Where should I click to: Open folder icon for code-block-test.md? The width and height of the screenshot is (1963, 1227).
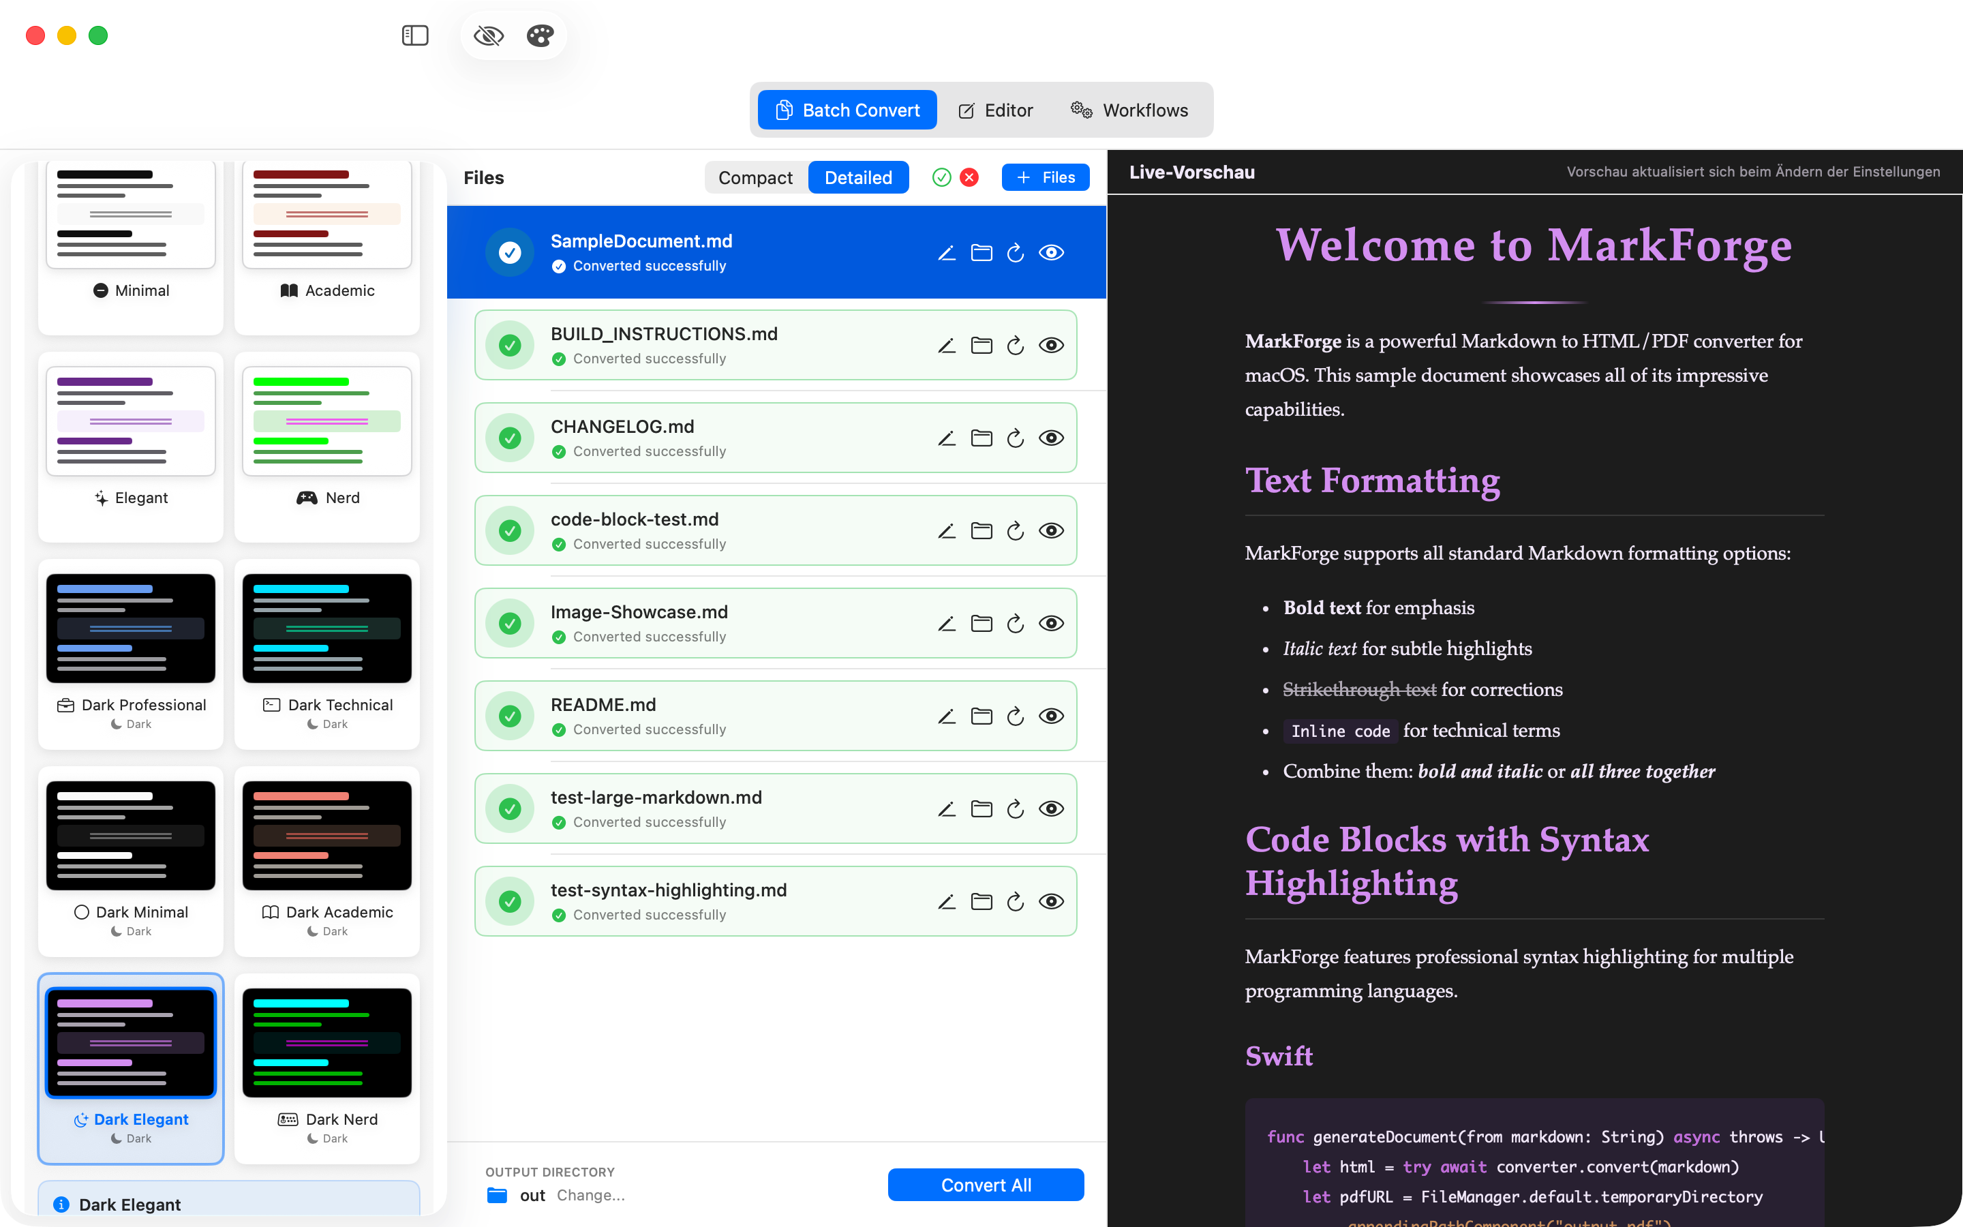[981, 531]
